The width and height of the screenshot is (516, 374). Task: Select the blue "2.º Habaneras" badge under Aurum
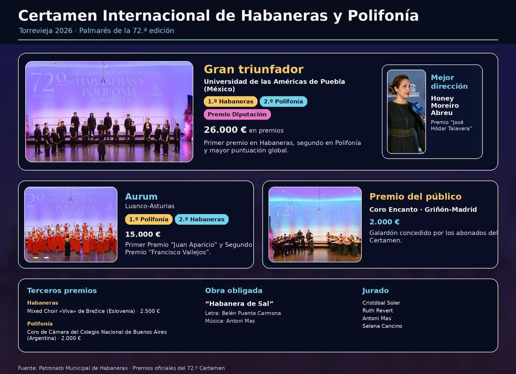tap(202, 219)
